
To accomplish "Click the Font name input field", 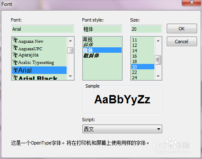I will (x=43, y=29).
